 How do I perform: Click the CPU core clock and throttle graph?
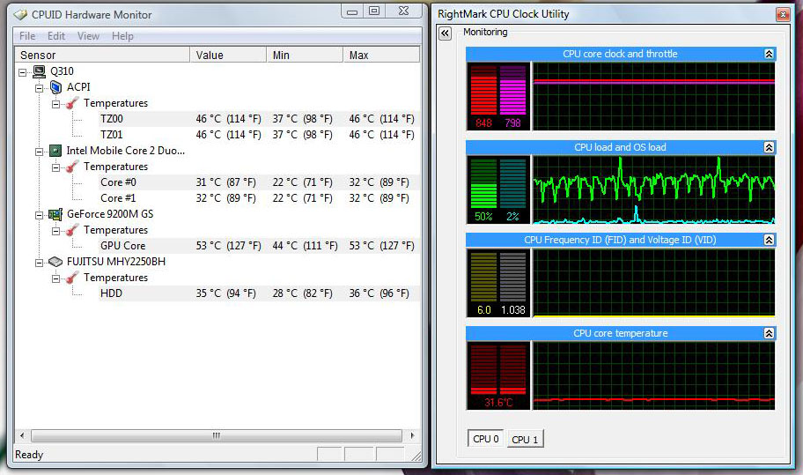(654, 96)
